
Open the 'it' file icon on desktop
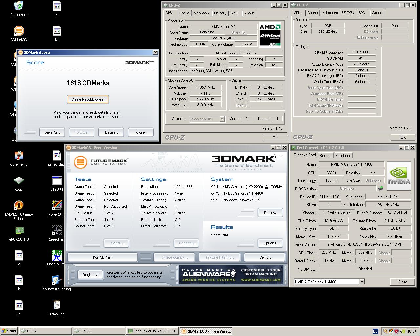click(x=19, y=305)
